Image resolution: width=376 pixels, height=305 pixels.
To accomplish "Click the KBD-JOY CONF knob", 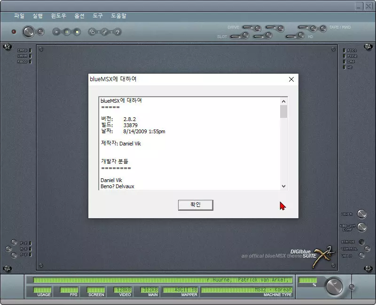I will pyautogui.click(x=362, y=227).
